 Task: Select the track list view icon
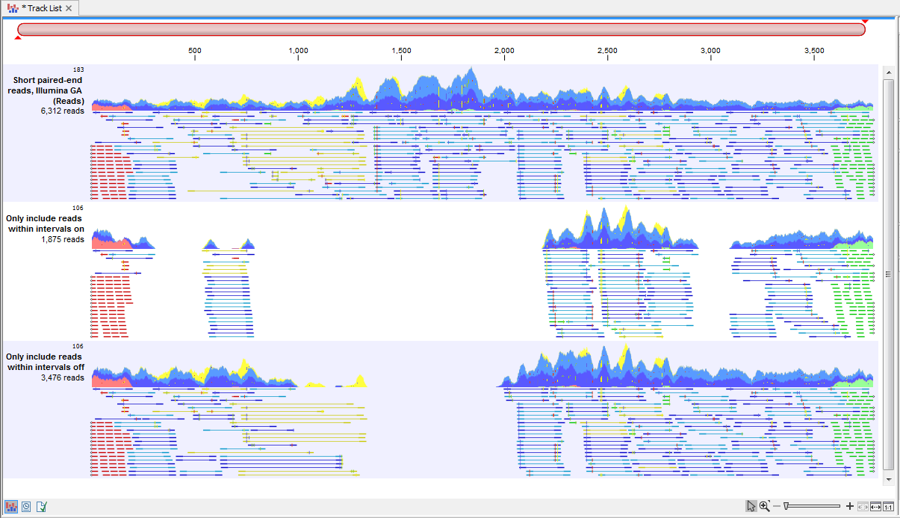click(12, 507)
